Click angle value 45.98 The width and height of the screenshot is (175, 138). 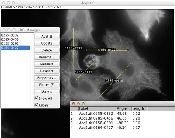122,113
